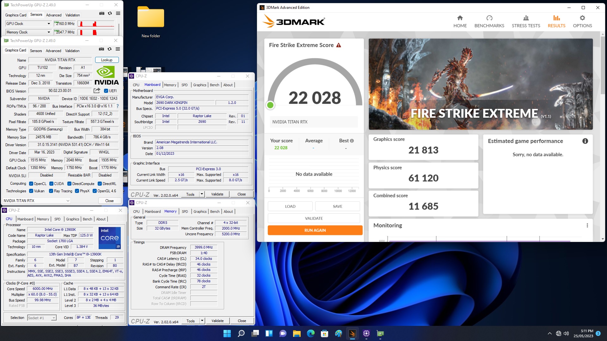Click the info icon beside Best score

click(x=352, y=141)
